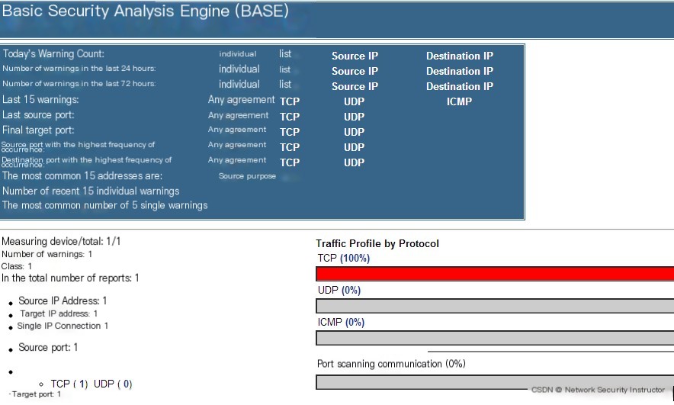Open Target IP address count
The height and width of the screenshot is (405, 674).
(59, 313)
